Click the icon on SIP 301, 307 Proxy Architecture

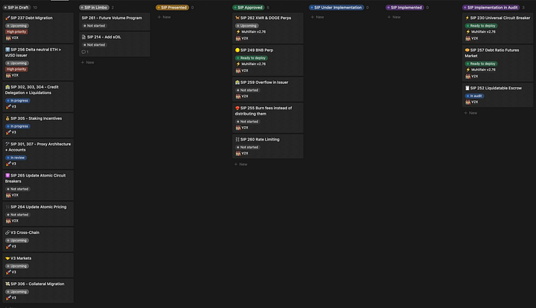pyautogui.click(x=8, y=144)
